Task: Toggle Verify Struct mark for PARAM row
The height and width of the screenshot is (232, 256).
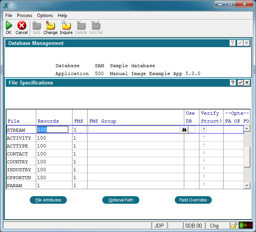Action: coord(204,185)
